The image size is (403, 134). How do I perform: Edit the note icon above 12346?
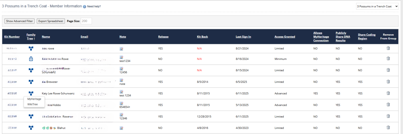click(121, 114)
